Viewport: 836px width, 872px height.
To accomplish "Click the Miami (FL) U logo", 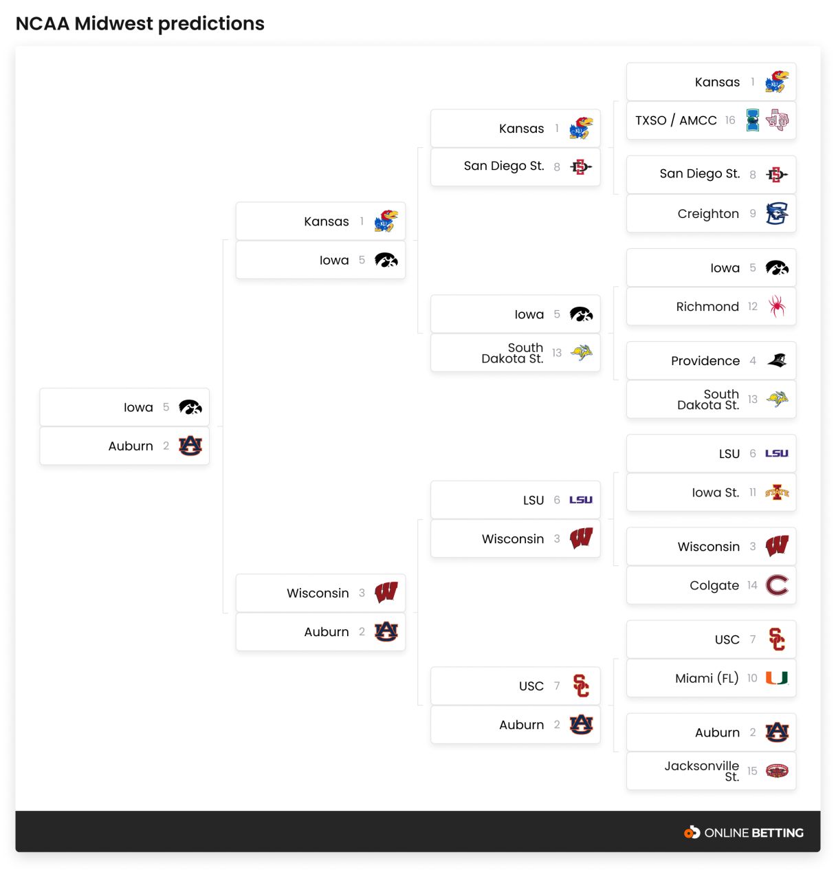I will [777, 678].
